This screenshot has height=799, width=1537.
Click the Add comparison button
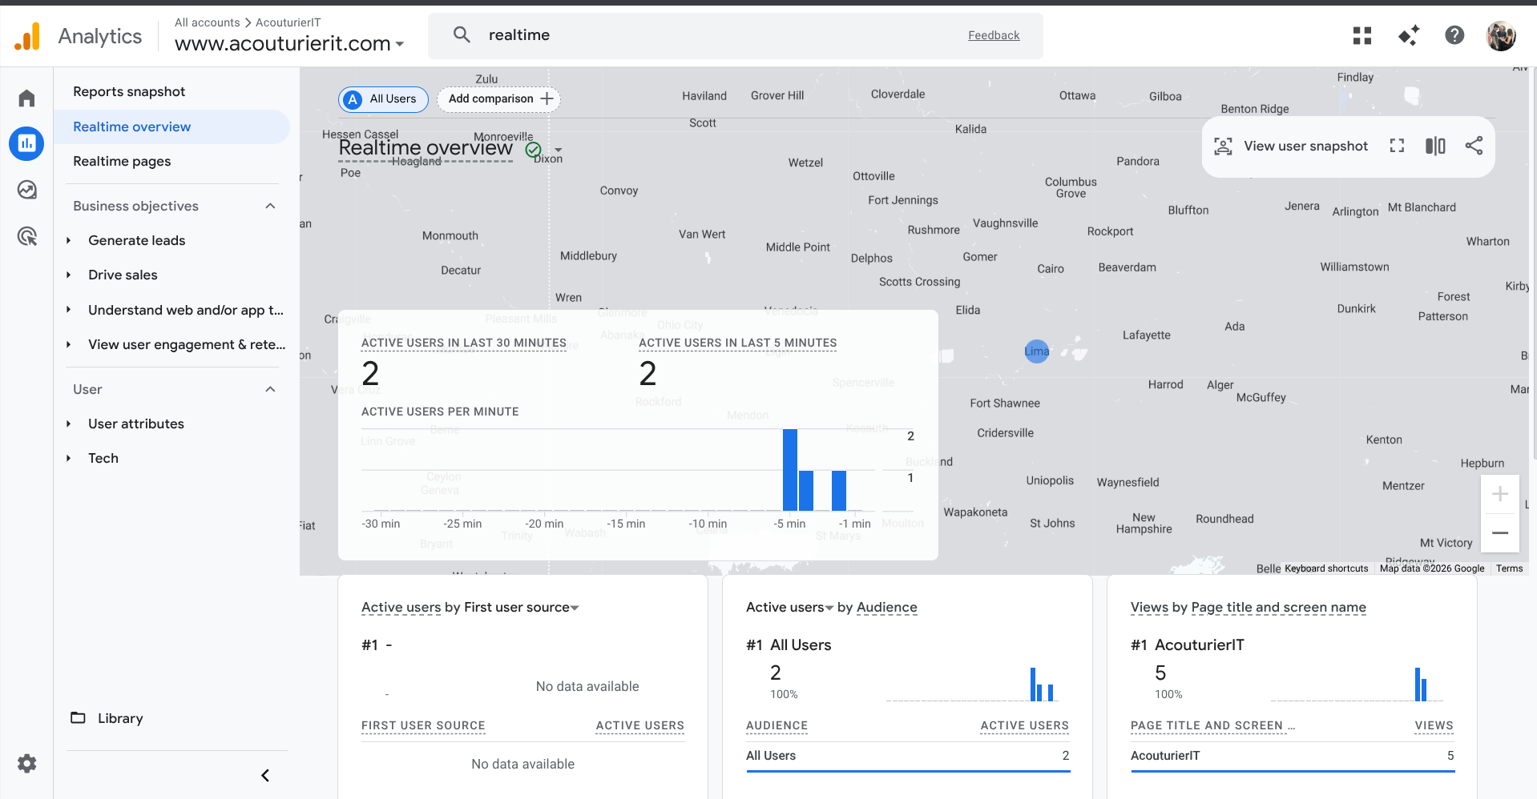[498, 98]
